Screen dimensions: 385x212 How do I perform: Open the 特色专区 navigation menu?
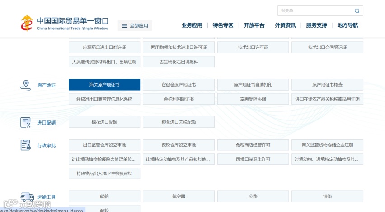tap(223, 25)
